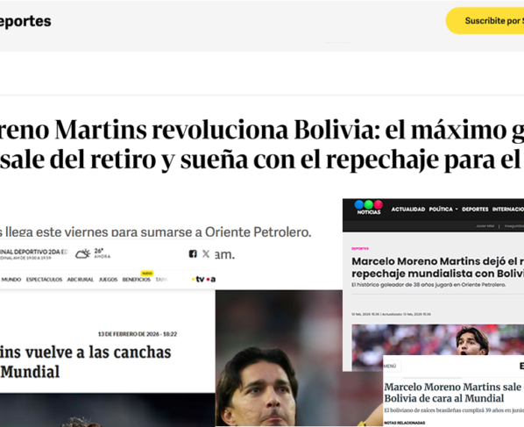This screenshot has height=427, width=524.
Task: Open the MENÚ button
Action: tap(392, 367)
